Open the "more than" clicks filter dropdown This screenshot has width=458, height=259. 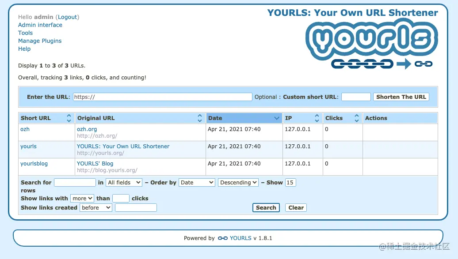point(82,198)
